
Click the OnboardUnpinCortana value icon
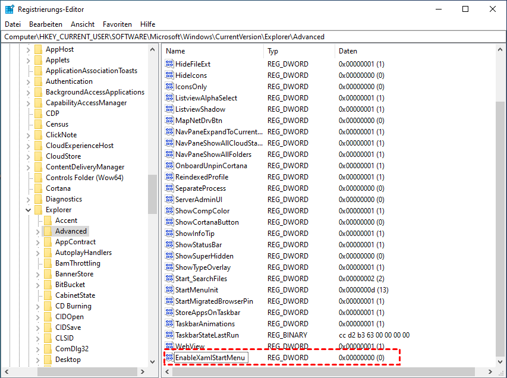point(169,166)
